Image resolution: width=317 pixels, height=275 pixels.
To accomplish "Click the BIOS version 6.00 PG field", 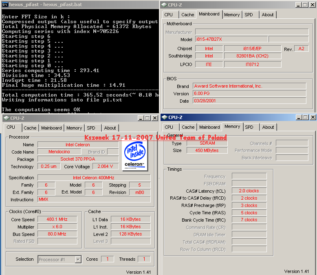I will (x=249, y=93).
